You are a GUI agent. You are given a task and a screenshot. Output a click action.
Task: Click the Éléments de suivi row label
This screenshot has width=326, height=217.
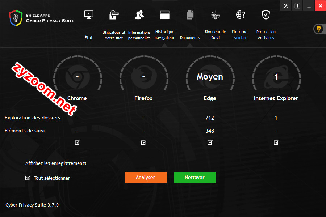pos(25,131)
